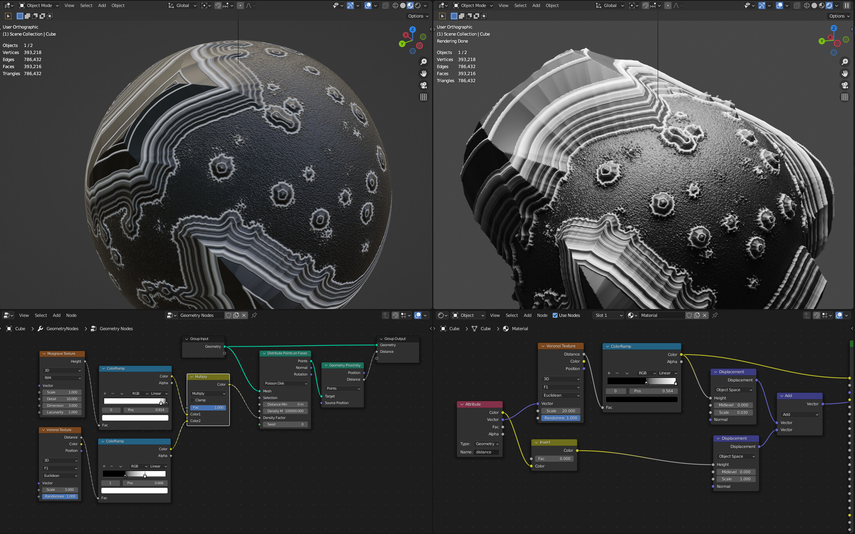Toggle camera view in left viewport
Image resolution: width=855 pixels, height=534 pixels.
(423, 85)
